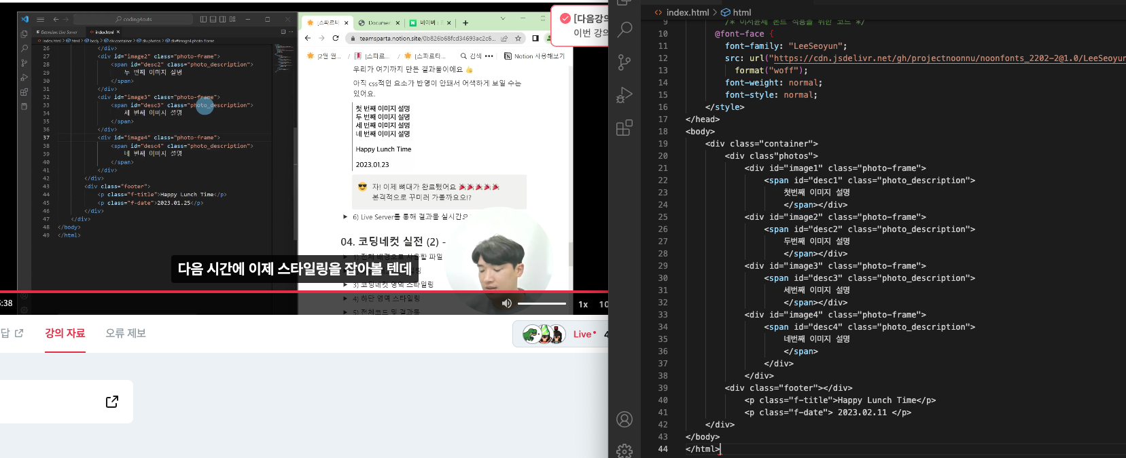This screenshot has height=458, width=1126.
Task: Open the external link icon beside 답
Action: pos(19,333)
